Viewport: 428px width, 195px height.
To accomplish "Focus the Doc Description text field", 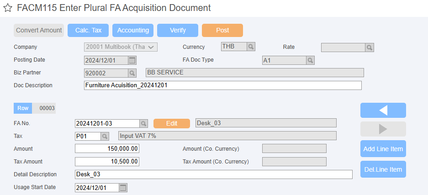I will [223, 85].
